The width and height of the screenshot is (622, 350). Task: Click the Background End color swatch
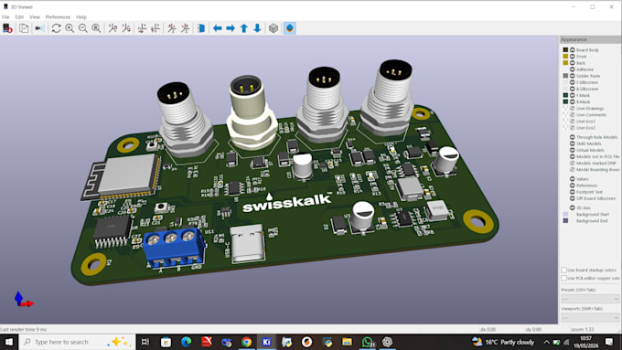[565, 221]
